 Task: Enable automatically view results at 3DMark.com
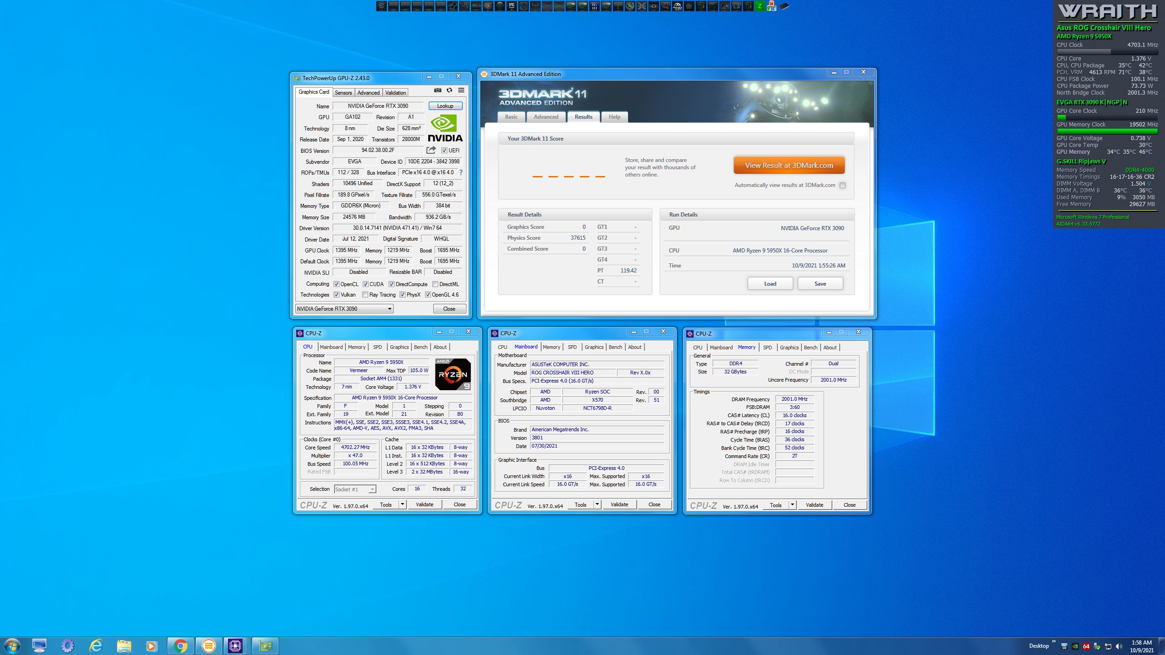point(842,185)
